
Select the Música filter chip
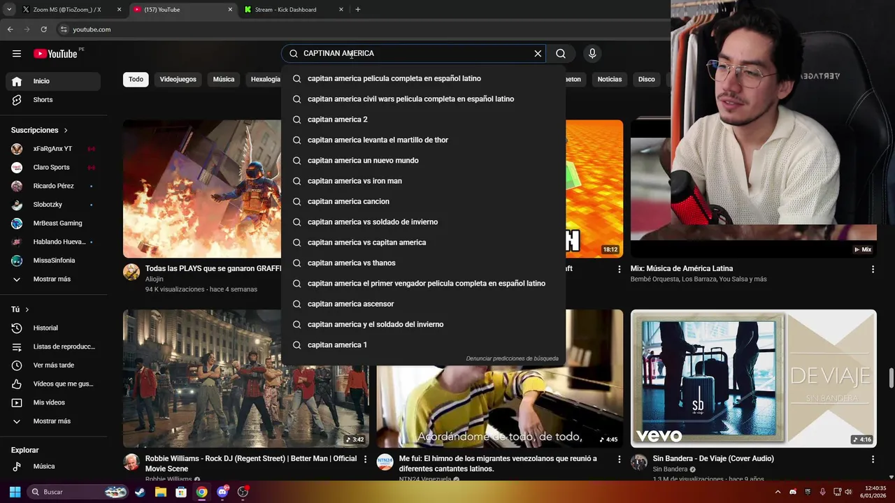(x=224, y=79)
